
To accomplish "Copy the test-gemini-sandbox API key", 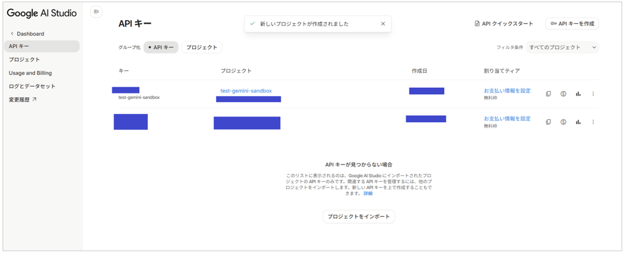I will pyautogui.click(x=548, y=94).
